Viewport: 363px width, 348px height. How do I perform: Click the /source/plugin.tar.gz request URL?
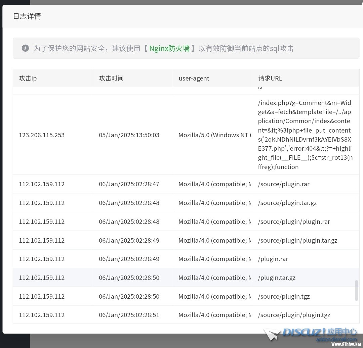pos(287,203)
